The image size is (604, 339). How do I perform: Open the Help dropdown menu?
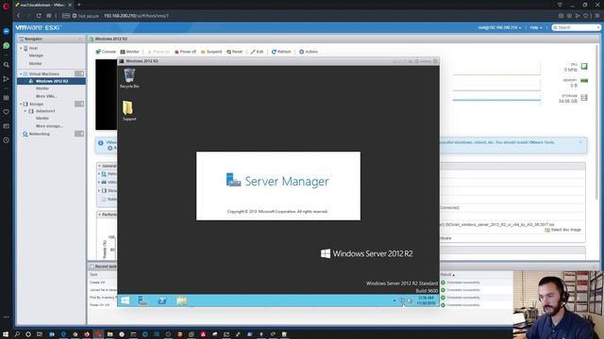[x=536, y=27]
